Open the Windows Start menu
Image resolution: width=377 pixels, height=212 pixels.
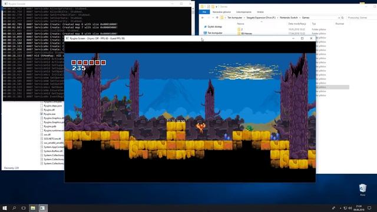5,208
